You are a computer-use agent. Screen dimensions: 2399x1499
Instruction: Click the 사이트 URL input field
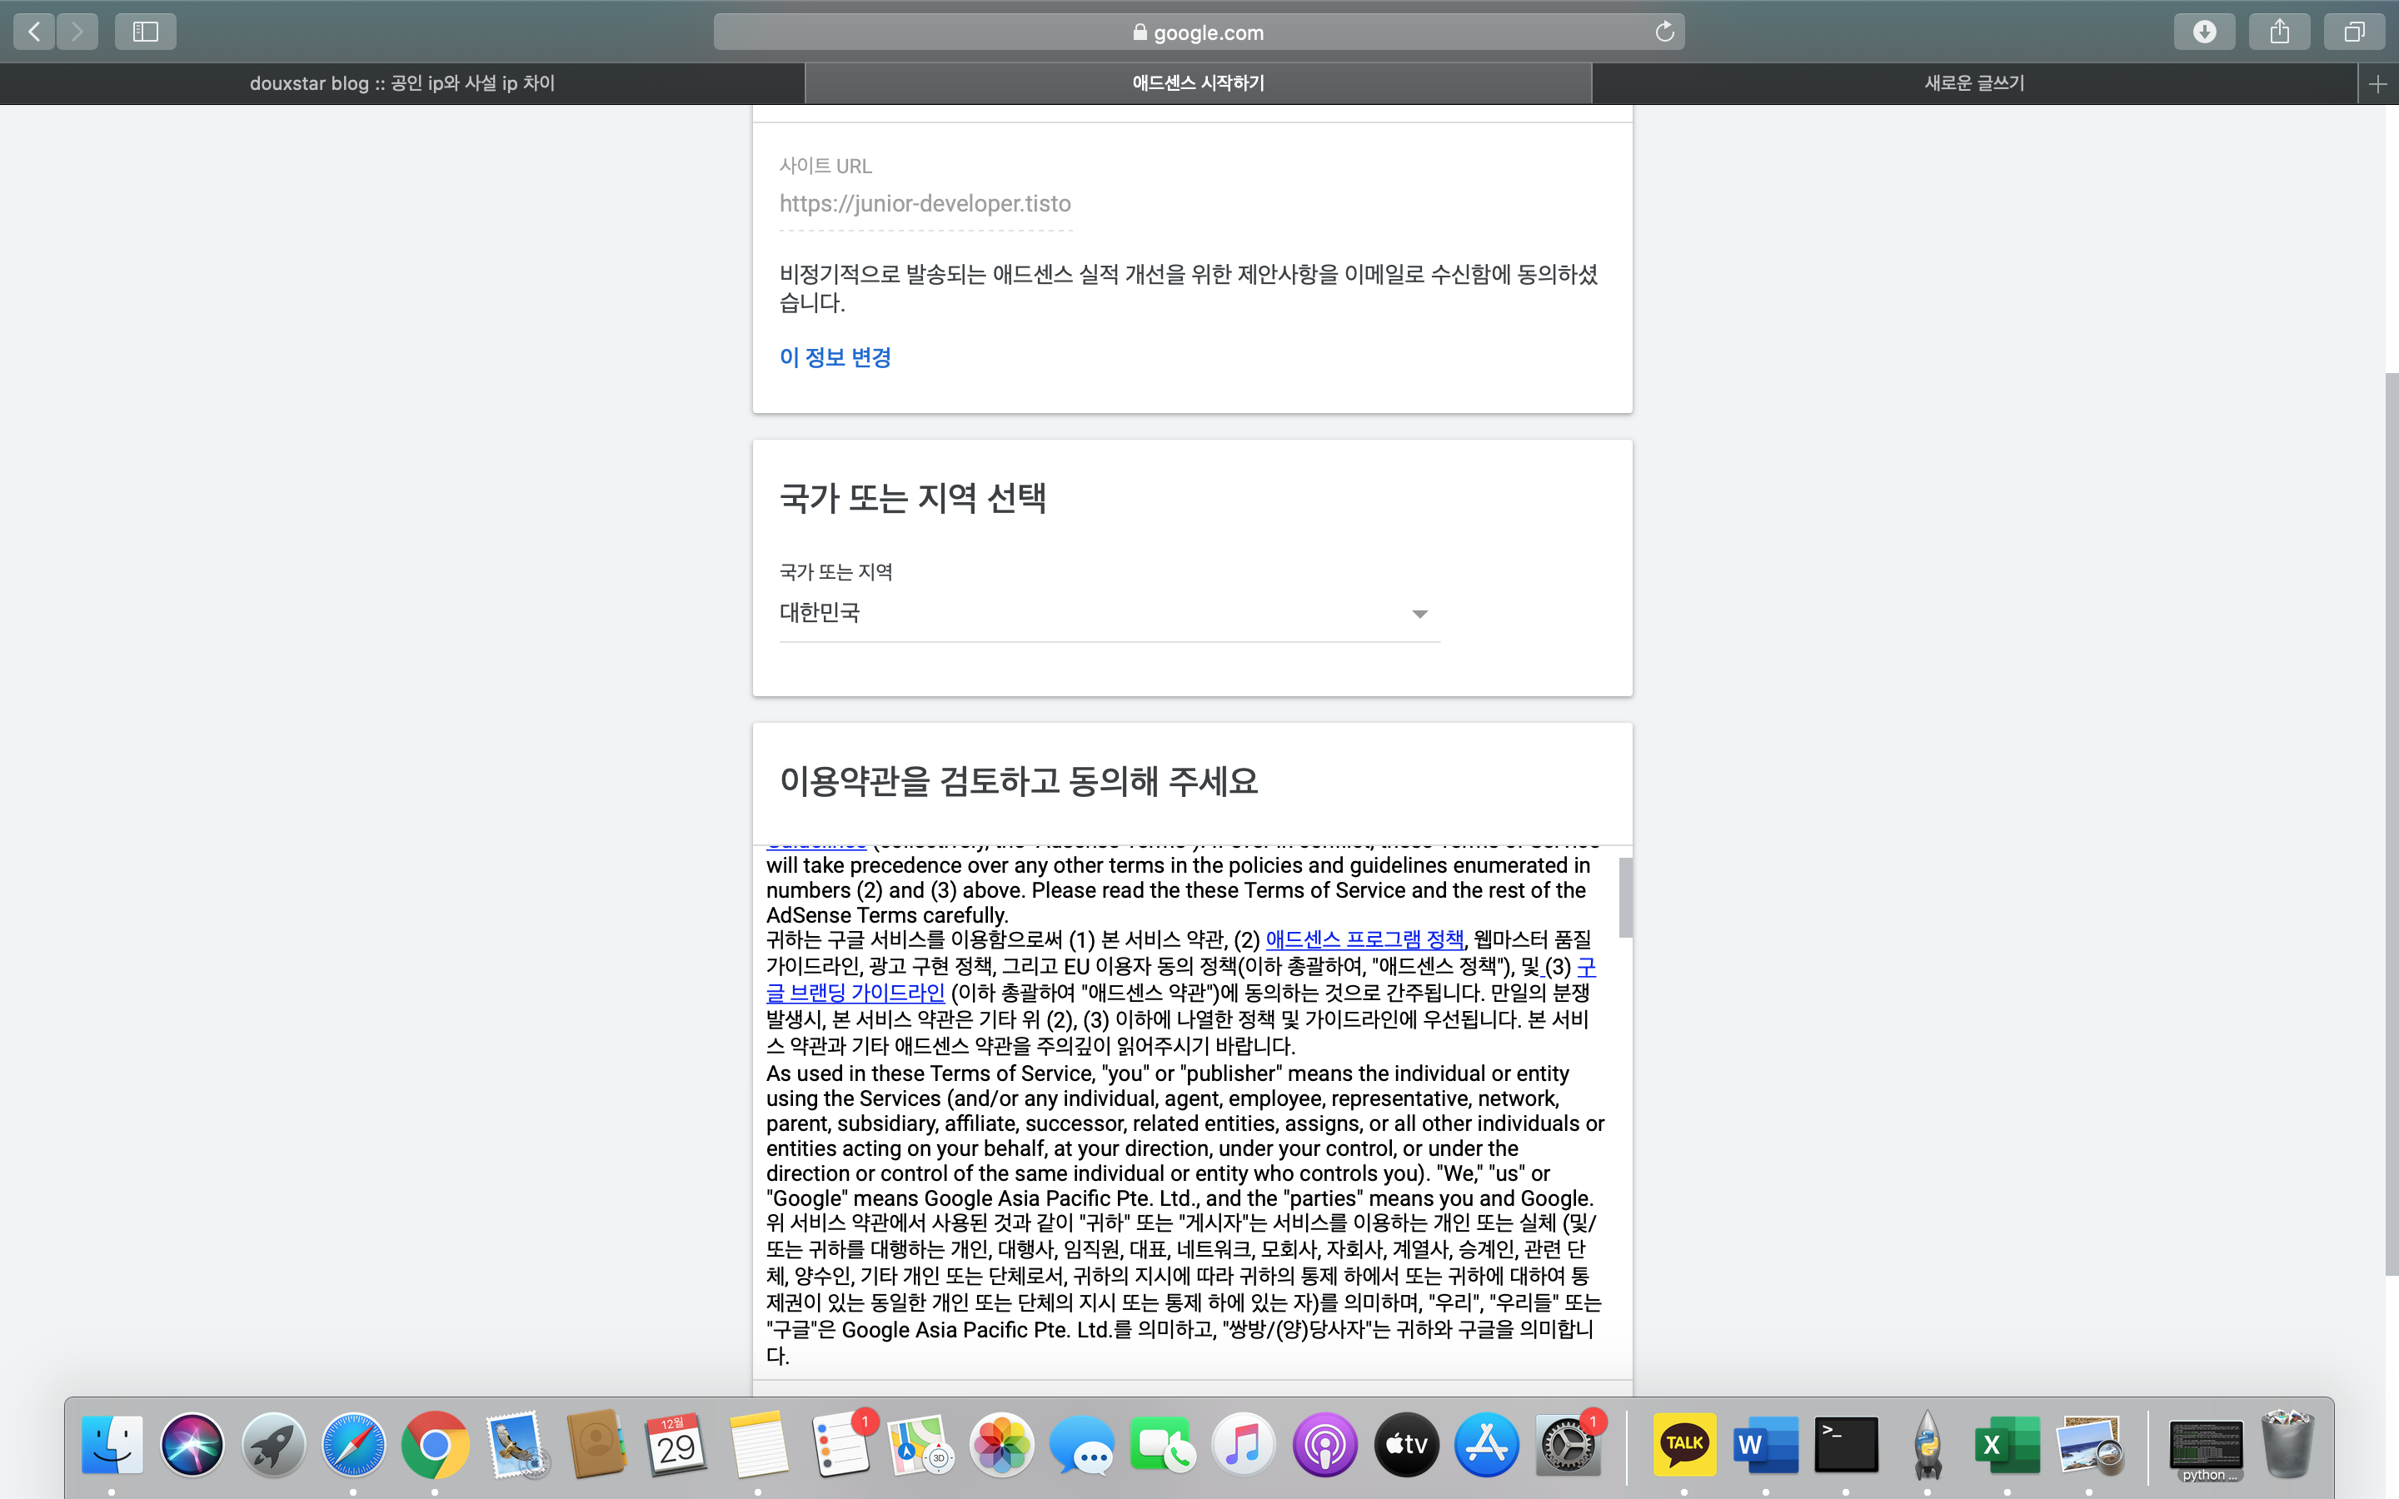[x=925, y=204]
